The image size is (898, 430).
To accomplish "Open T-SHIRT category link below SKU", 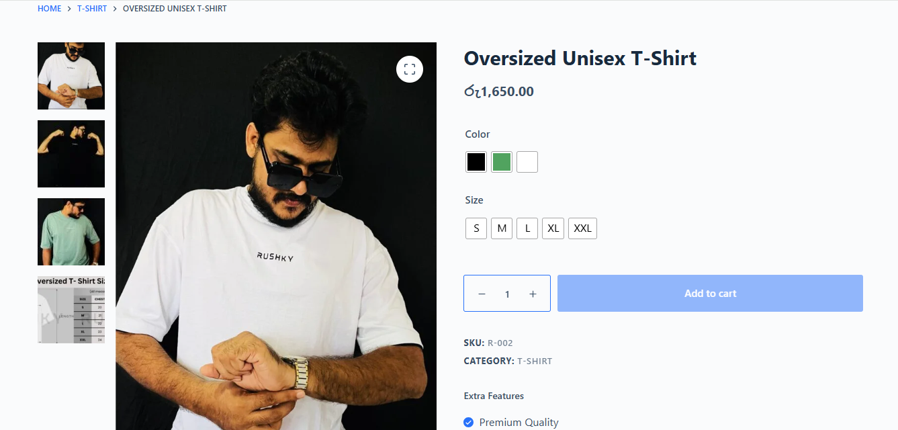I will pyautogui.click(x=535, y=361).
